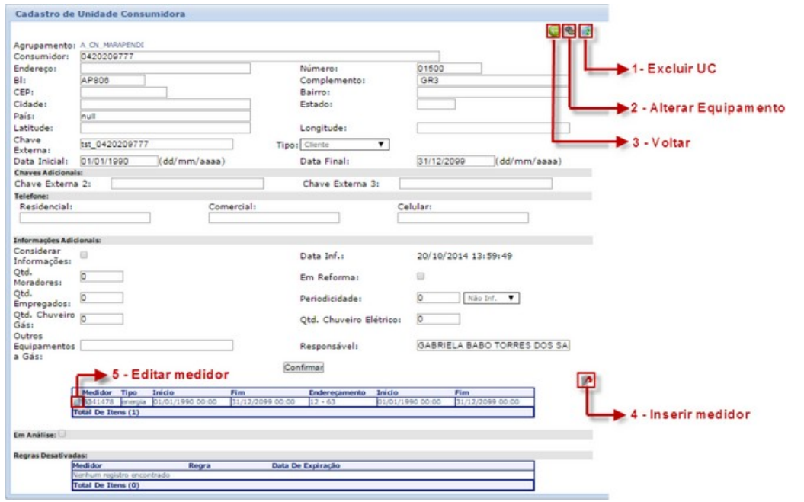Click the Inserir medidor icon
This screenshot has width=804, height=502.
click(586, 379)
